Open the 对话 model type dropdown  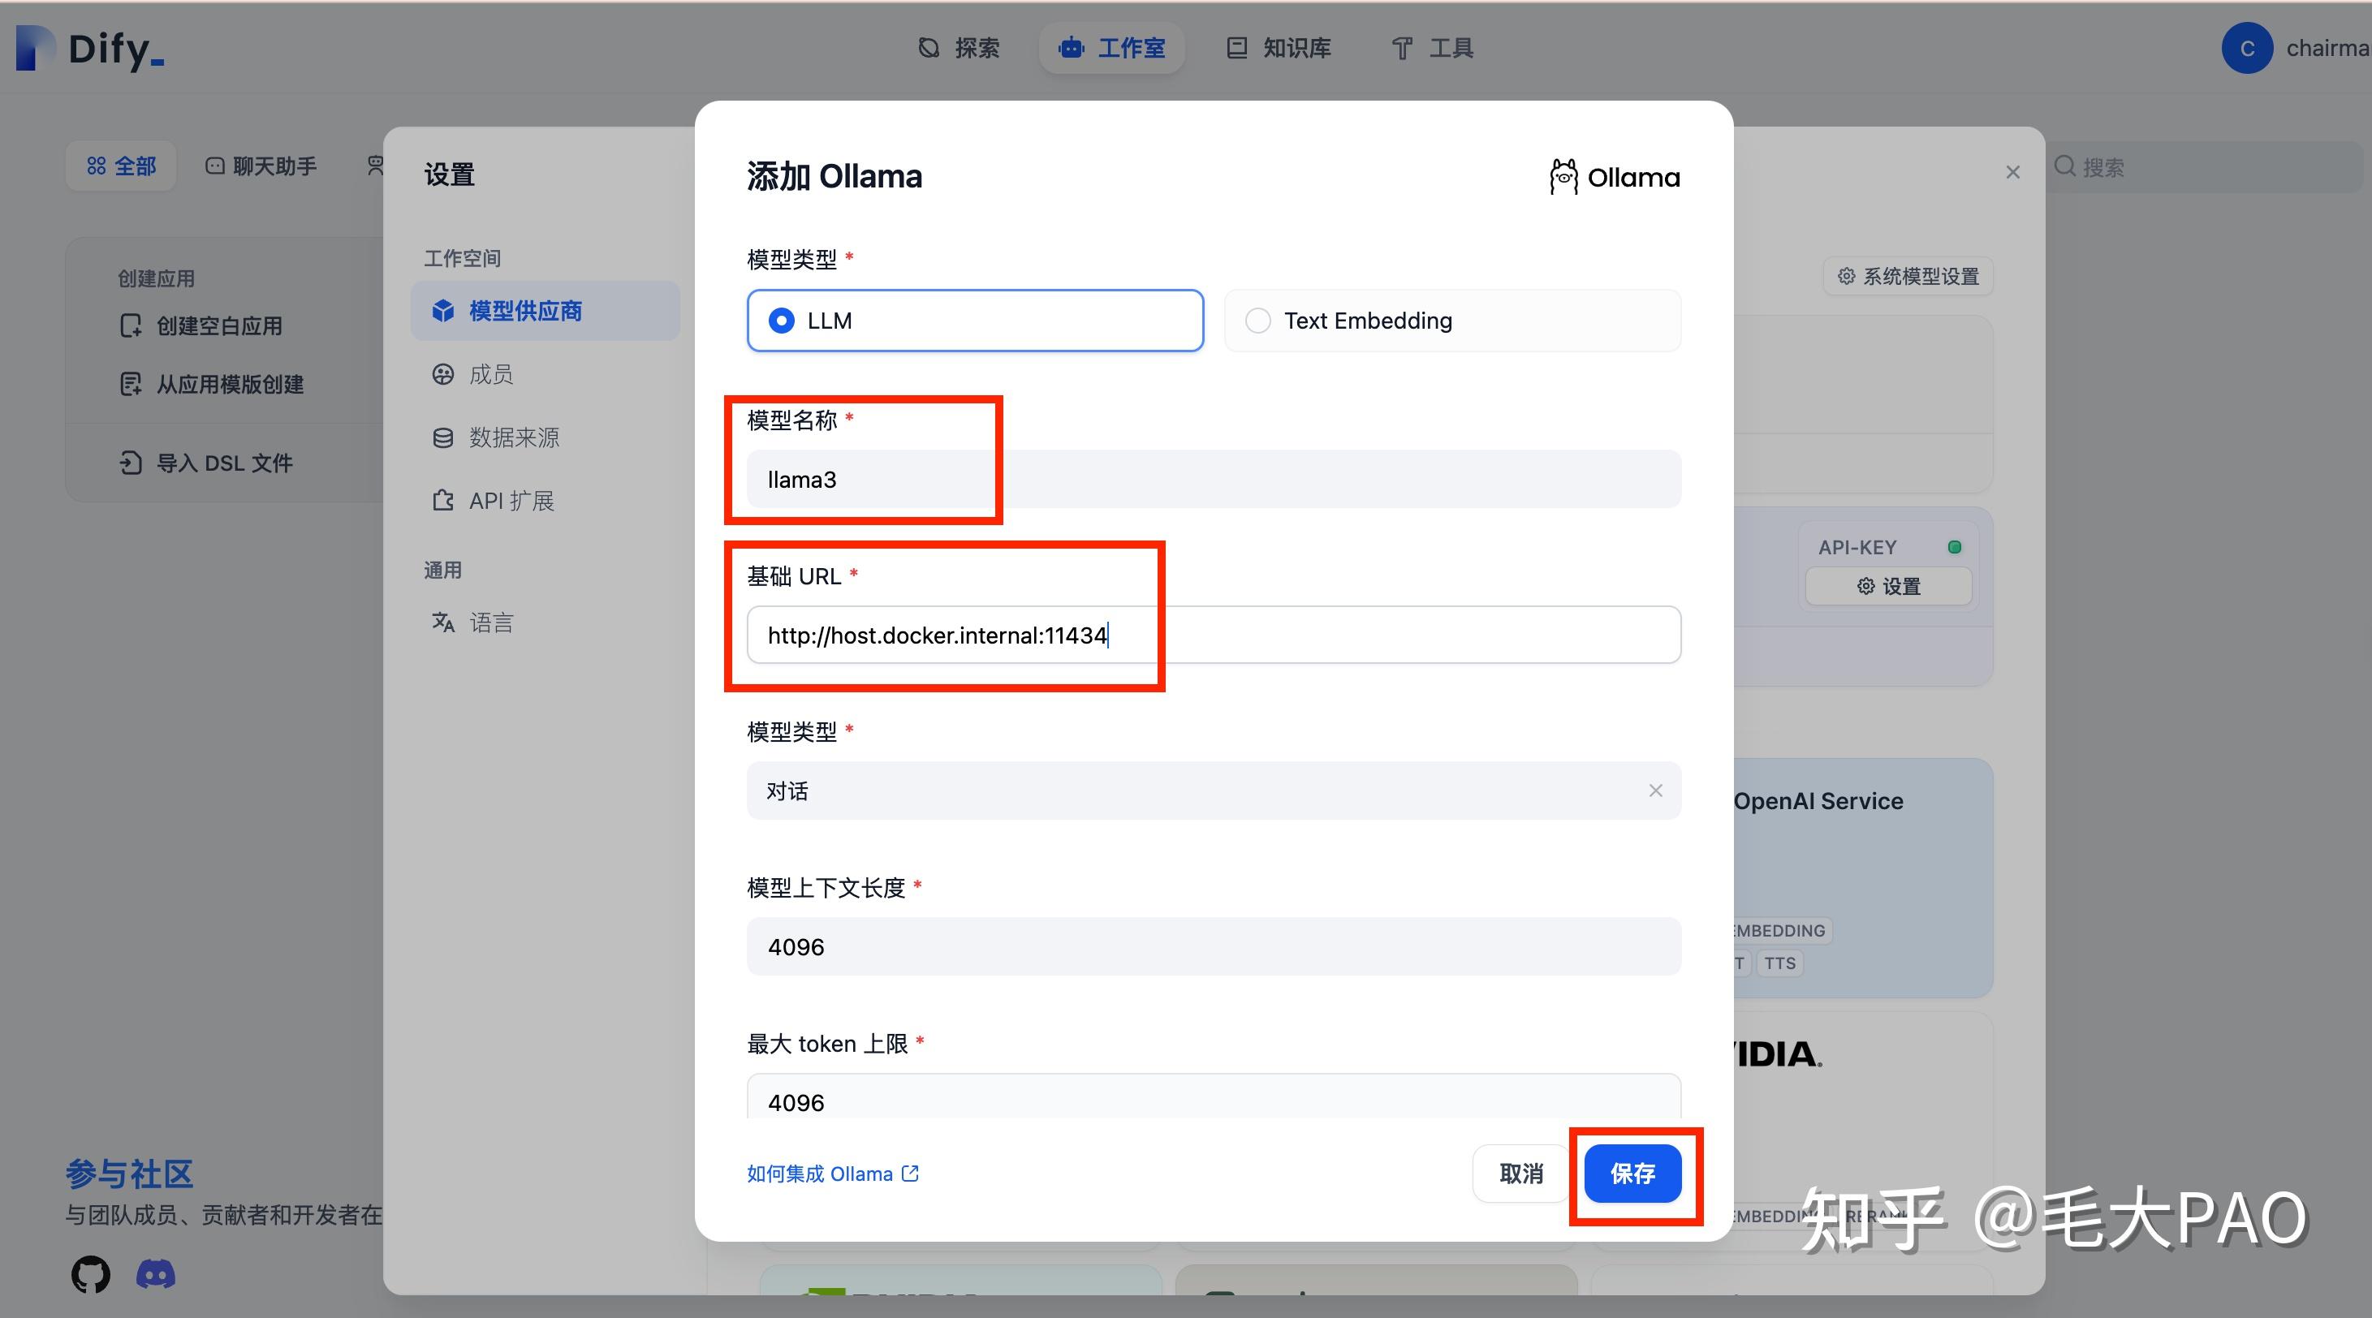tap(1214, 790)
